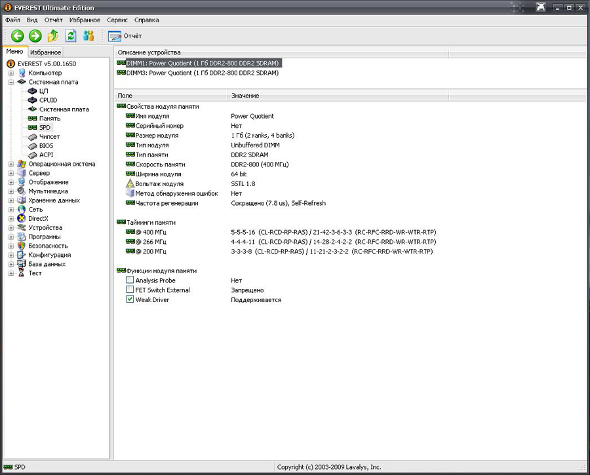590x475 pixels.
Task: Click the green Back arrow toolbar icon
Action: (17, 36)
